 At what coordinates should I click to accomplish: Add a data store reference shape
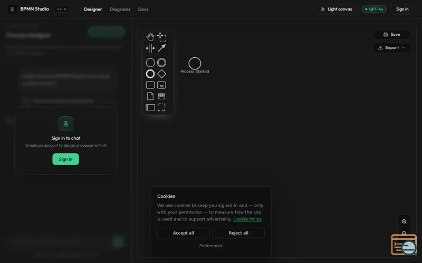point(161,96)
